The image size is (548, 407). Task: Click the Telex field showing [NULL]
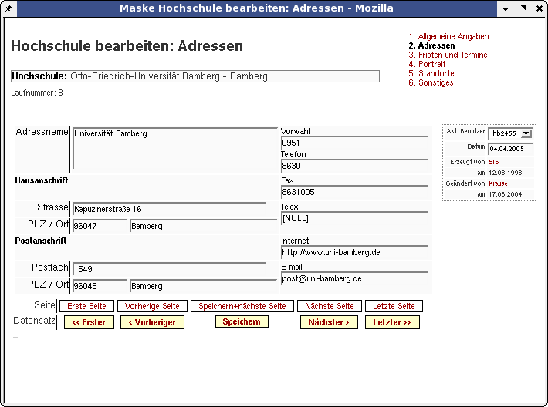tap(354, 218)
